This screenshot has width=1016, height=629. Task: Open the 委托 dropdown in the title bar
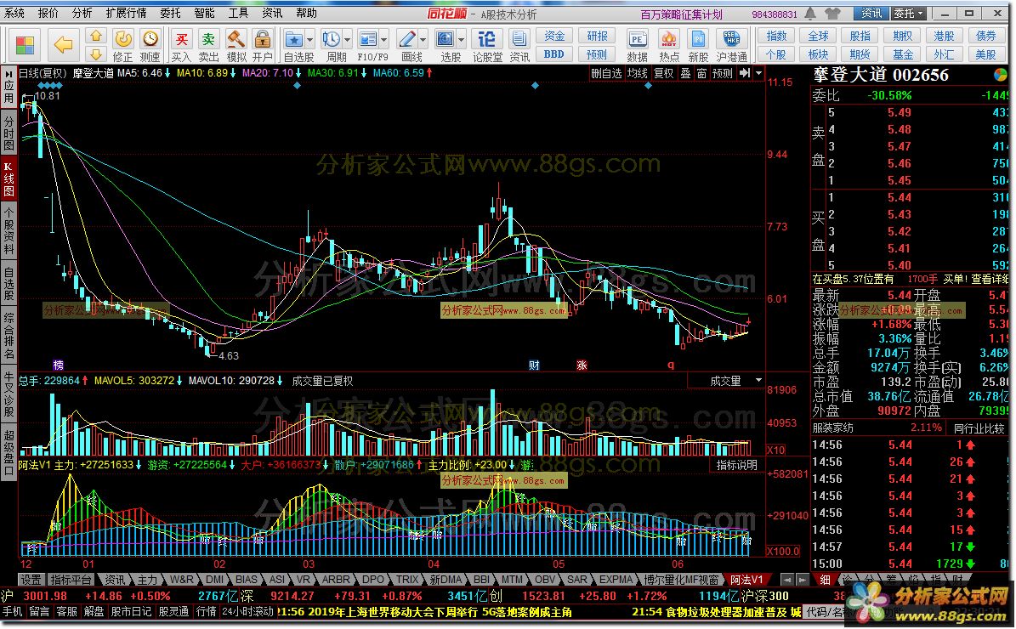point(908,13)
